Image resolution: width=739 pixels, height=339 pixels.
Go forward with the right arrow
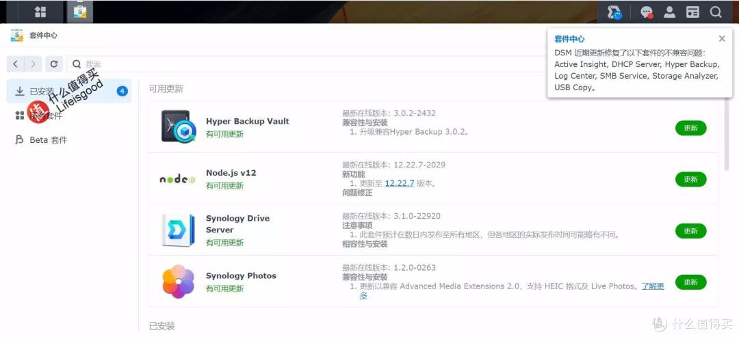[33, 64]
